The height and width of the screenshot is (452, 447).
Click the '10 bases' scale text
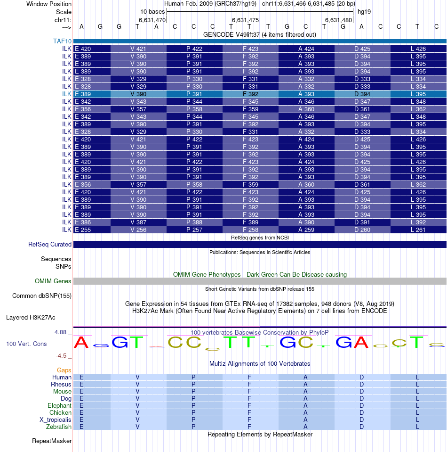[152, 12]
